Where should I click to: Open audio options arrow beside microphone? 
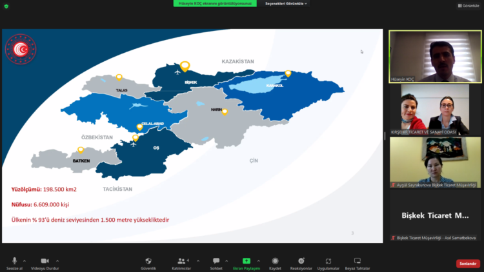coord(25,261)
